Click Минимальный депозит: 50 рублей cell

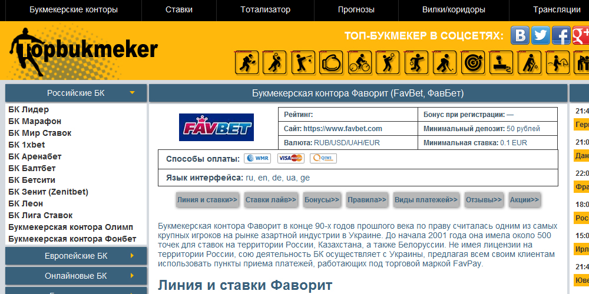488,129
